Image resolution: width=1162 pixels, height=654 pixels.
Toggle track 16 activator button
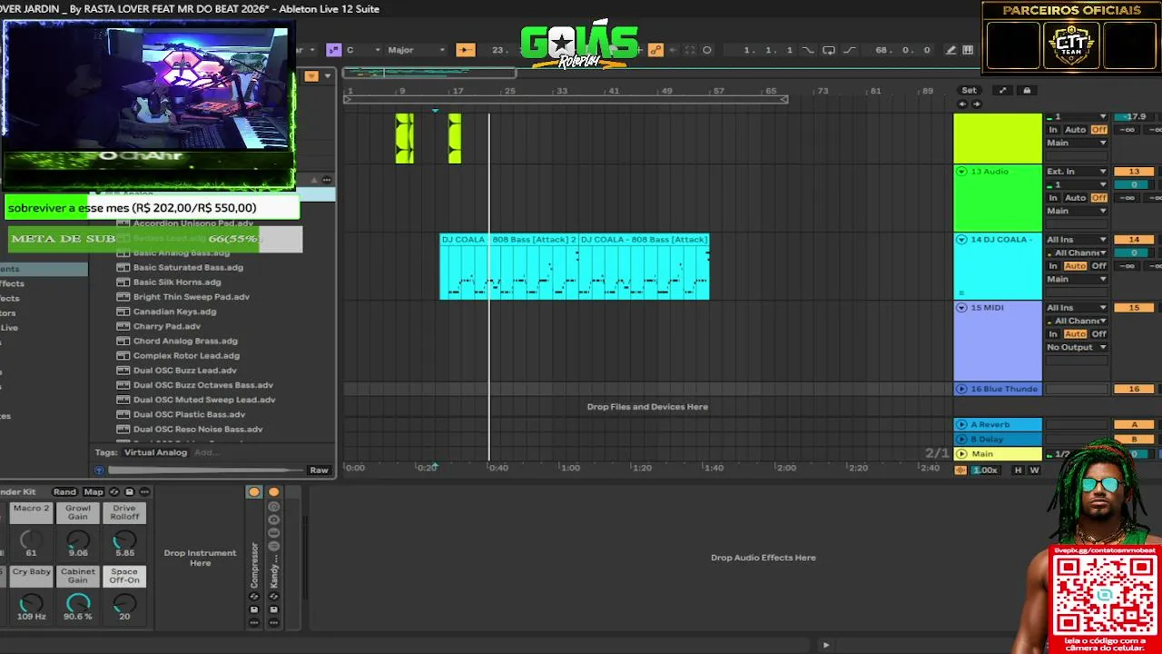(1134, 389)
